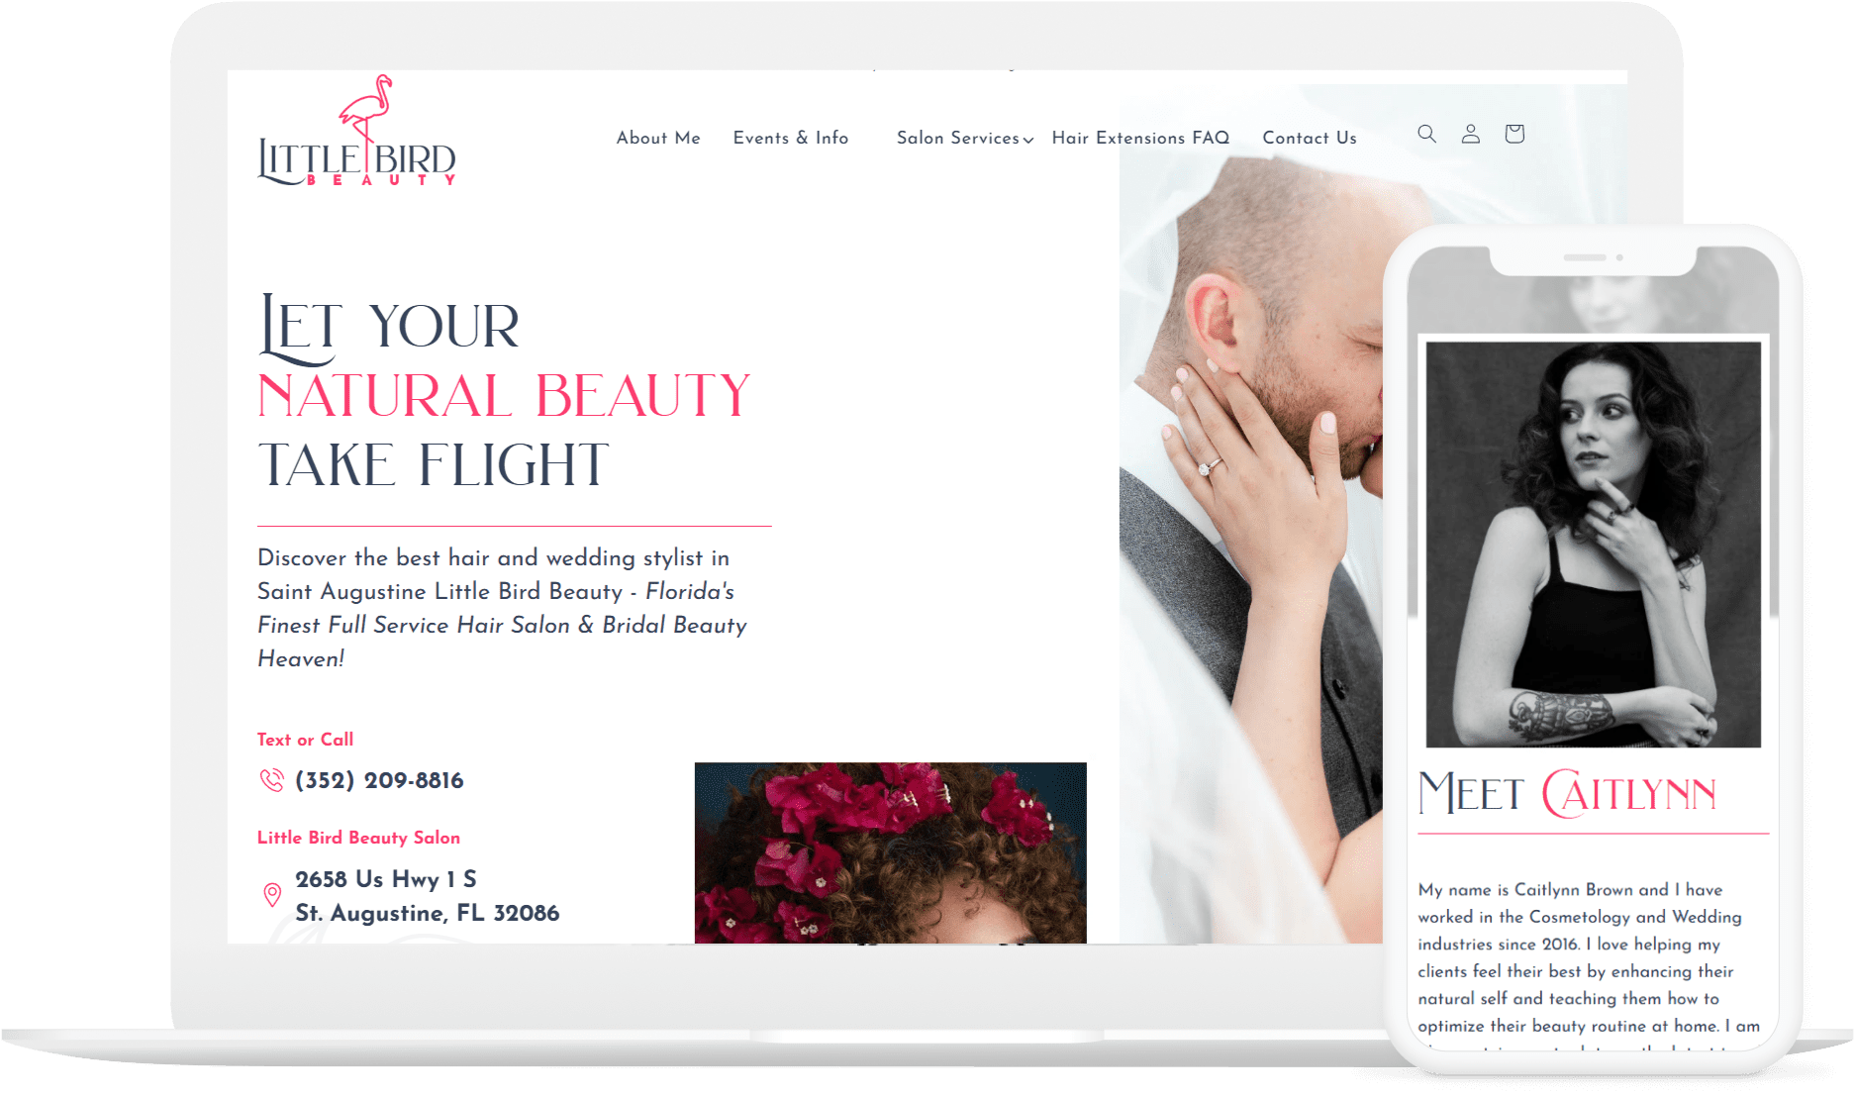The image size is (1855, 1098).
Task: Open Hair Extensions FAQ menu item
Action: (1140, 138)
